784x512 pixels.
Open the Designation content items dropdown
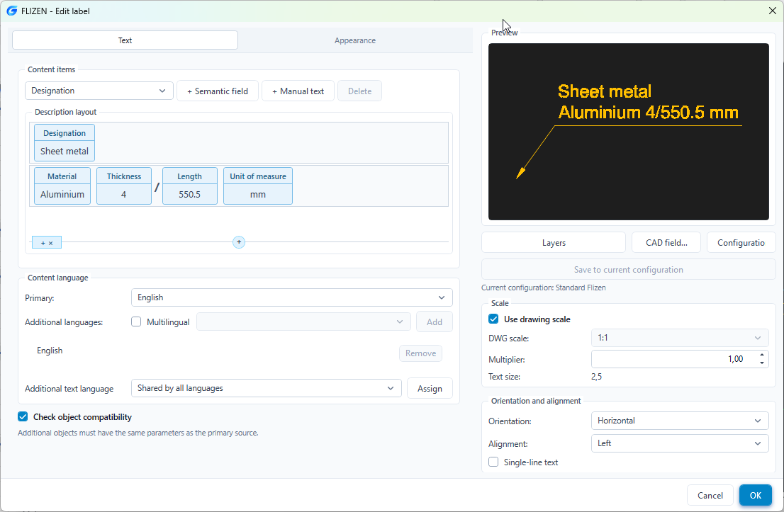99,91
